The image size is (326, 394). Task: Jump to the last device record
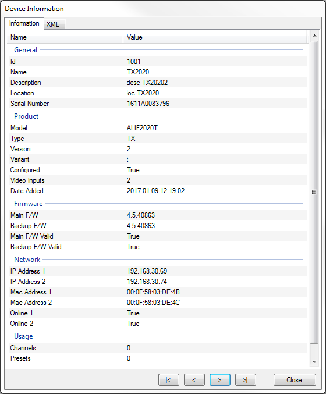click(245, 379)
